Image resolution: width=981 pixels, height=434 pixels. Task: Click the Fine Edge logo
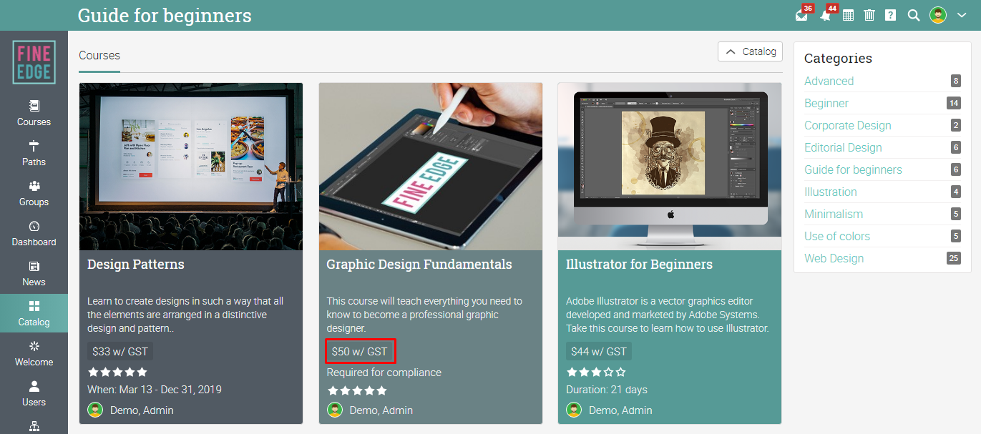34,62
